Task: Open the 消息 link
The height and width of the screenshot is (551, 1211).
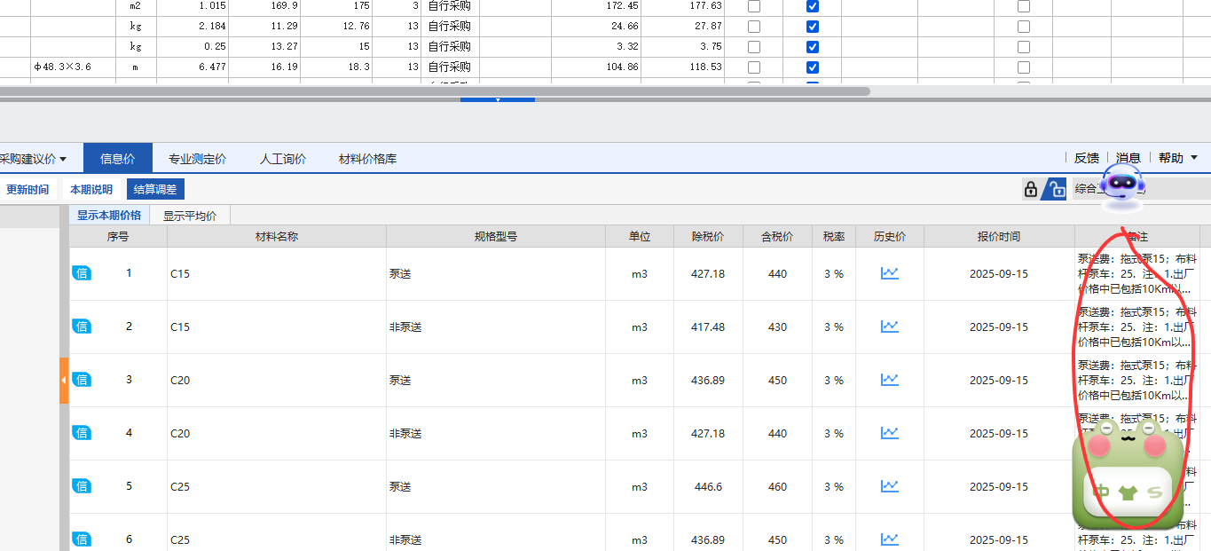Action: coord(1128,158)
